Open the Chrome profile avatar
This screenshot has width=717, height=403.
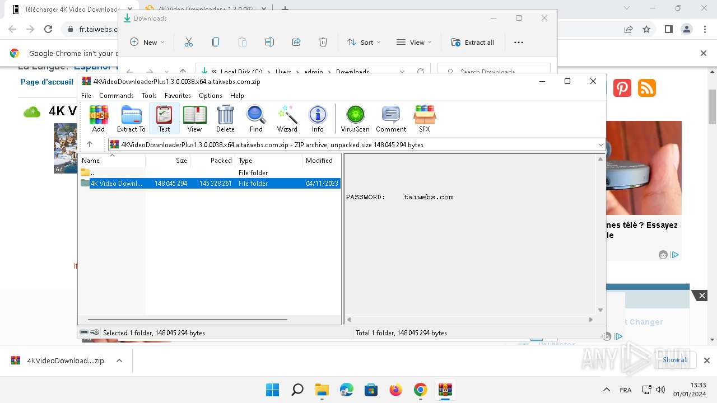coord(687,29)
